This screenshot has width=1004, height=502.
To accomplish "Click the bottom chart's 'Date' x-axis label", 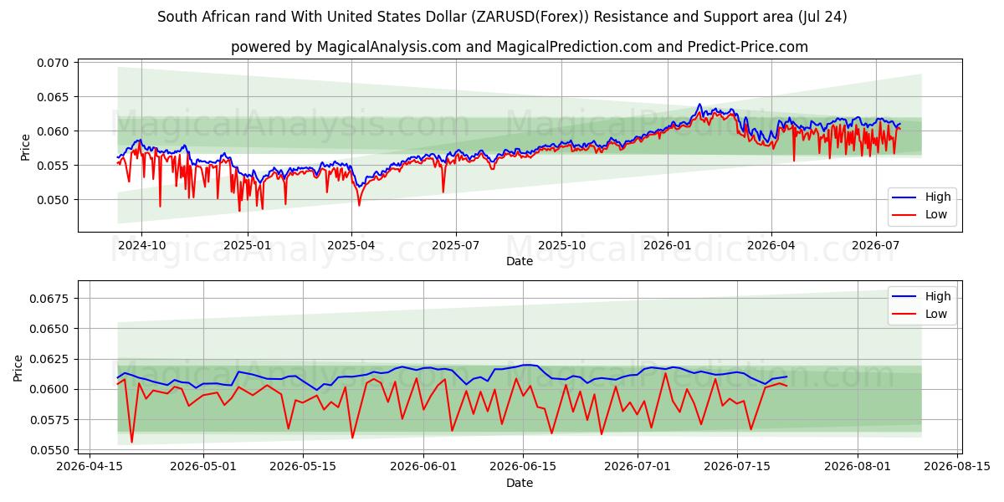I will 520,483.
